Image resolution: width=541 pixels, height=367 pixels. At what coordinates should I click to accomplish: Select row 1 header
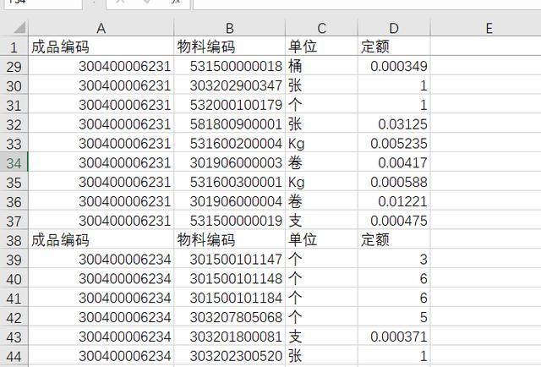pyautogui.click(x=14, y=47)
